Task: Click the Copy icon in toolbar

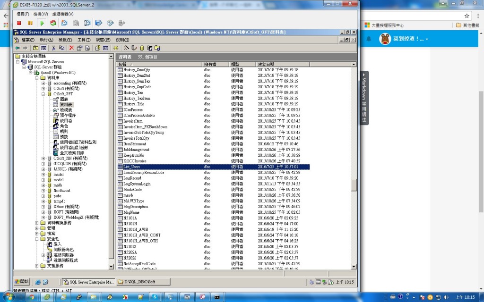Action: coord(61,48)
